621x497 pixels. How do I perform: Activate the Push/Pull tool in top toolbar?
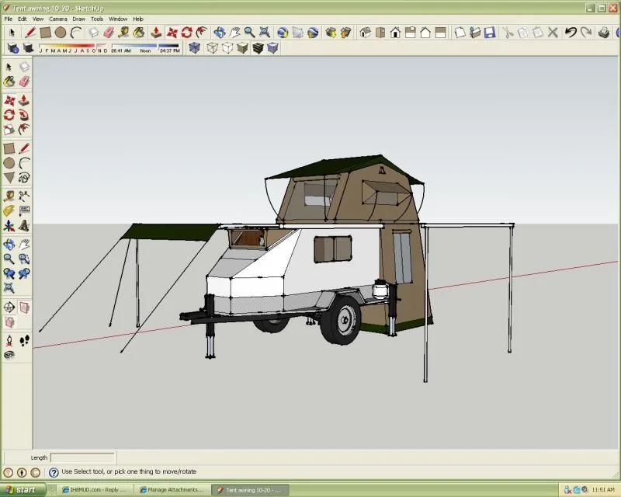[156, 33]
